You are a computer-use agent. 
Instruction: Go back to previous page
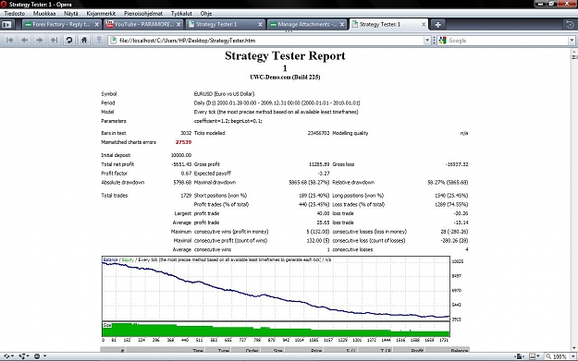click(24, 40)
